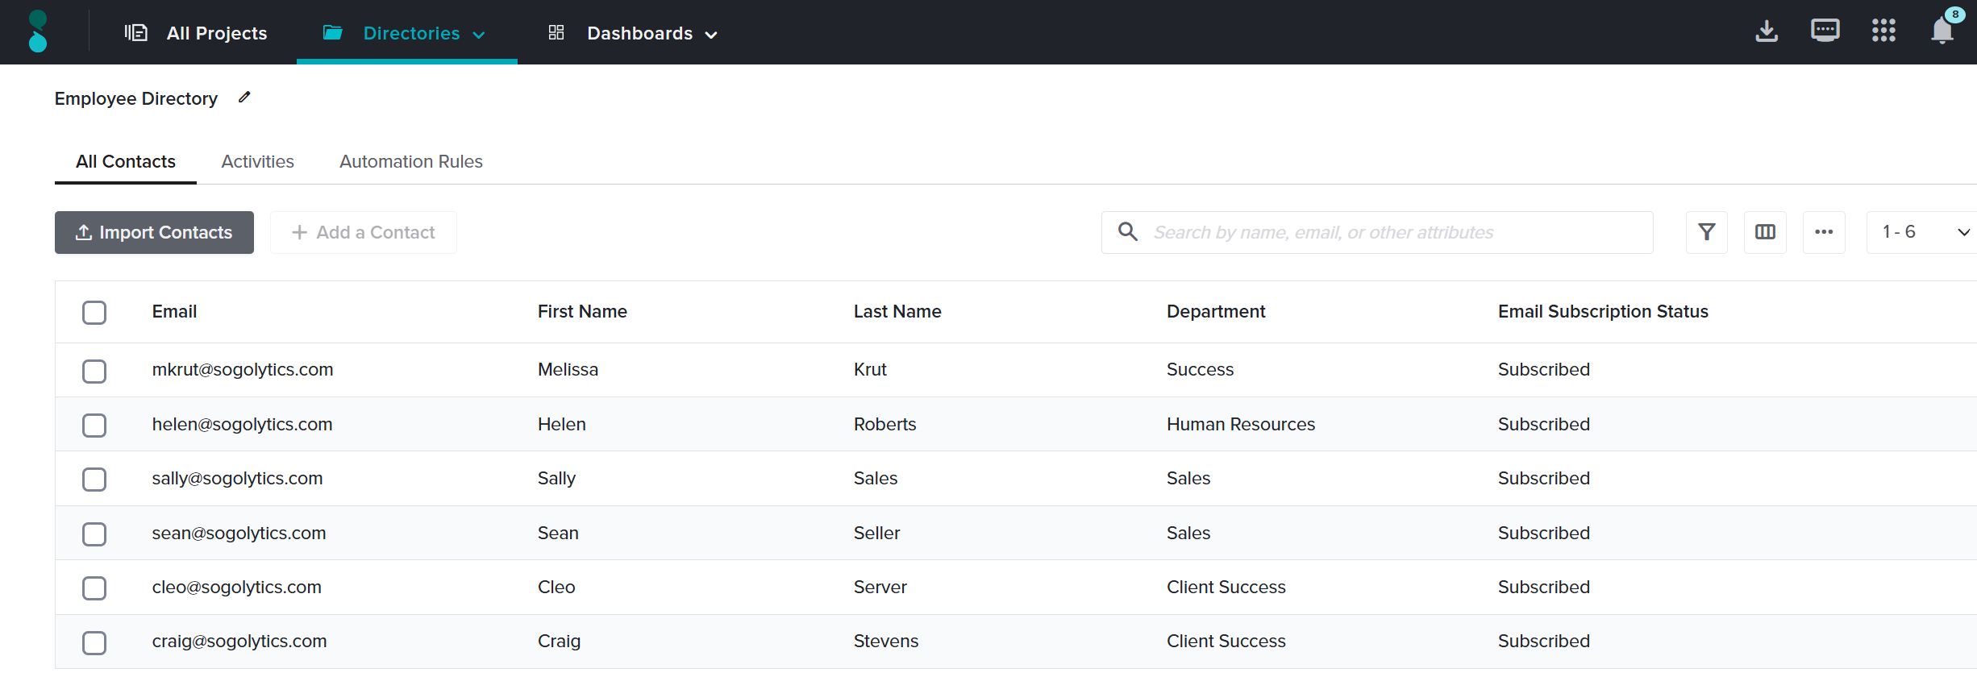This screenshot has width=1977, height=677.
Task: Toggle the select-all checkbox in header
Action: [94, 313]
